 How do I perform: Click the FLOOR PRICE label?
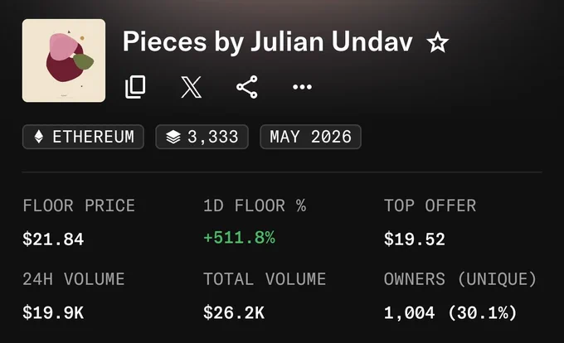click(x=79, y=205)
